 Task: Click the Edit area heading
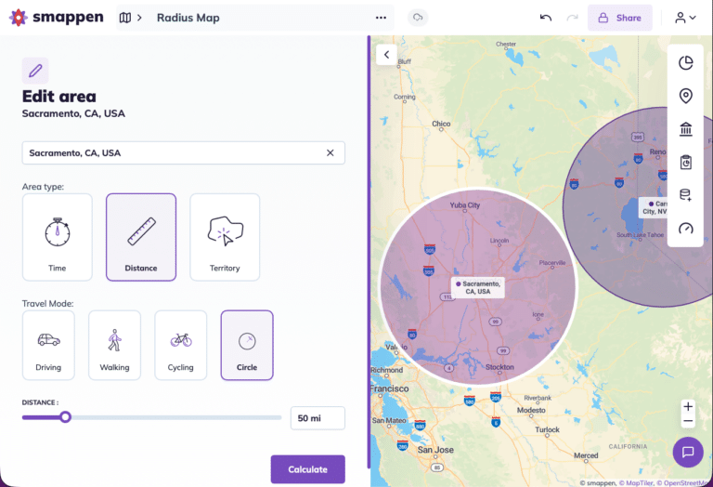(x=59, y=97)
